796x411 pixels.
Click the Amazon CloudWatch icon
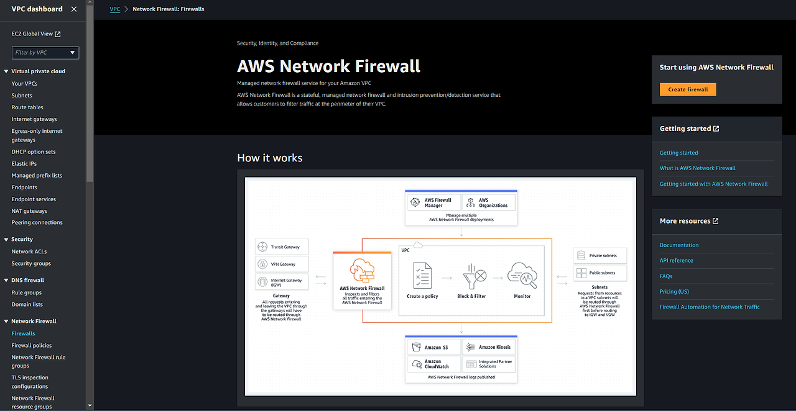click(416, 364)
